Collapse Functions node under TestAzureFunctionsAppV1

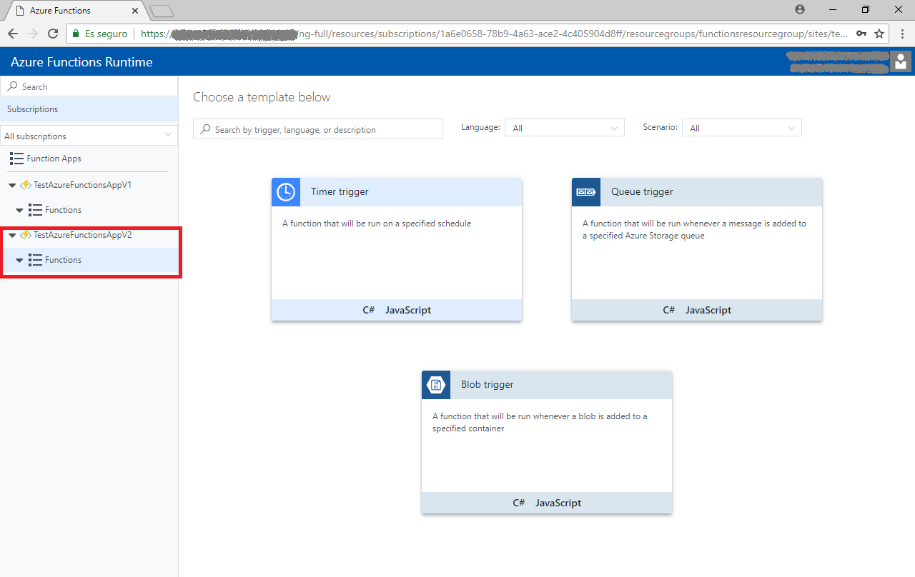tap(19, 211)
